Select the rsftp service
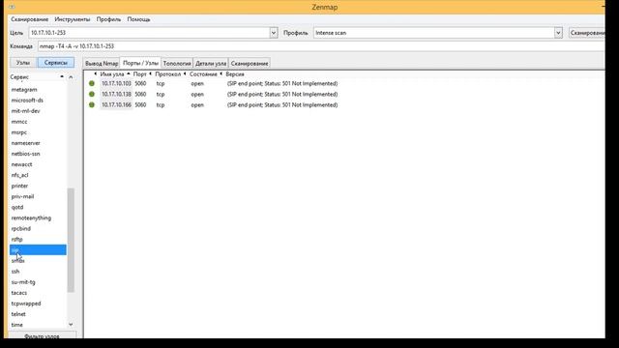The width and height of the screenshot is (619, 348). 17,239
